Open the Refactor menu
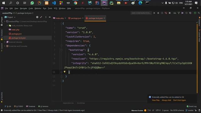The image size is (201, 113). pos(38,8)
